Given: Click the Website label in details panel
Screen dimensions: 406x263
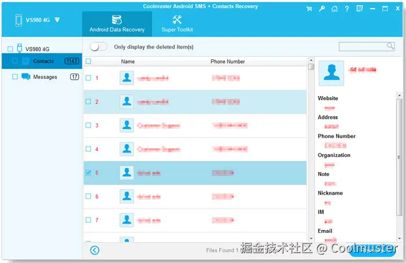Looking at the screenshot, I should pos(328,98).
